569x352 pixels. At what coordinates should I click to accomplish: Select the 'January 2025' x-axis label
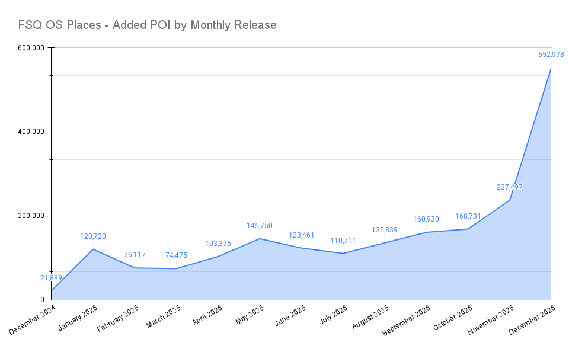[79, 318]
